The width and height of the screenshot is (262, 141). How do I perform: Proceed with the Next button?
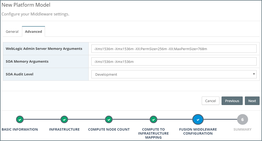click(x=252, y=101)
